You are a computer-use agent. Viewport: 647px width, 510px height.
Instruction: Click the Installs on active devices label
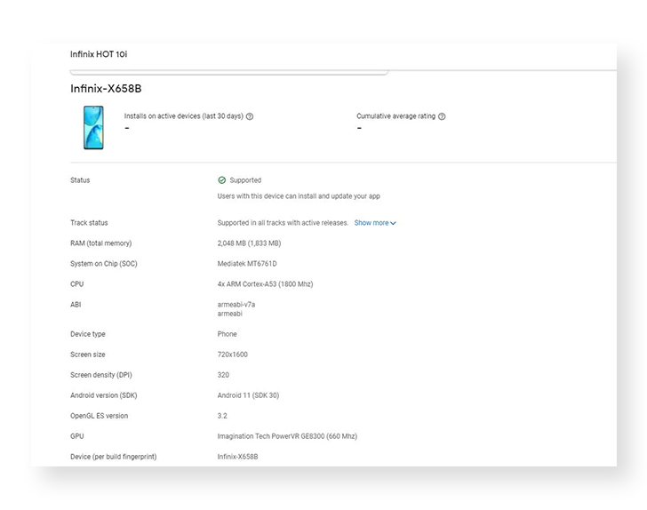[x=184, y=116]
